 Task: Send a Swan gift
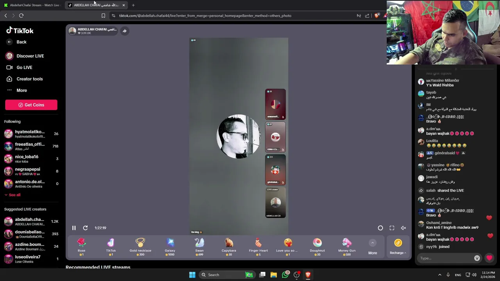coord(199,247)
